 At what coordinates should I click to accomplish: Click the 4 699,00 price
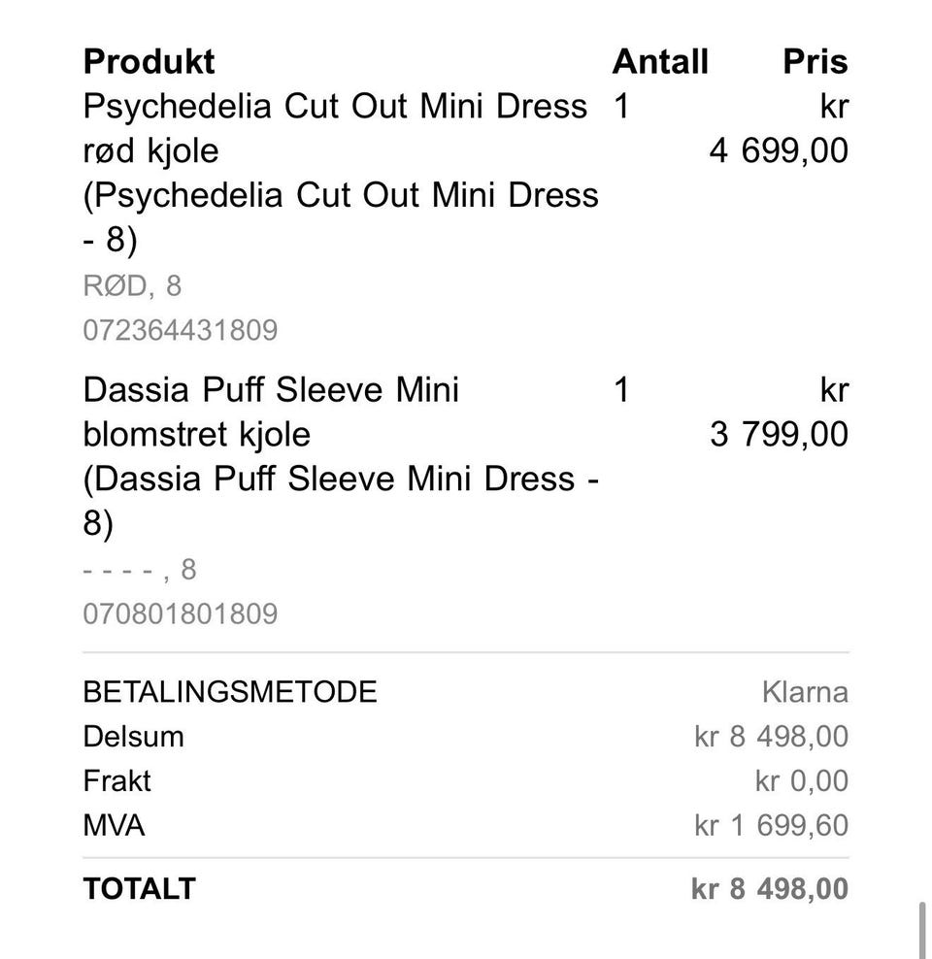click(779, 151)
